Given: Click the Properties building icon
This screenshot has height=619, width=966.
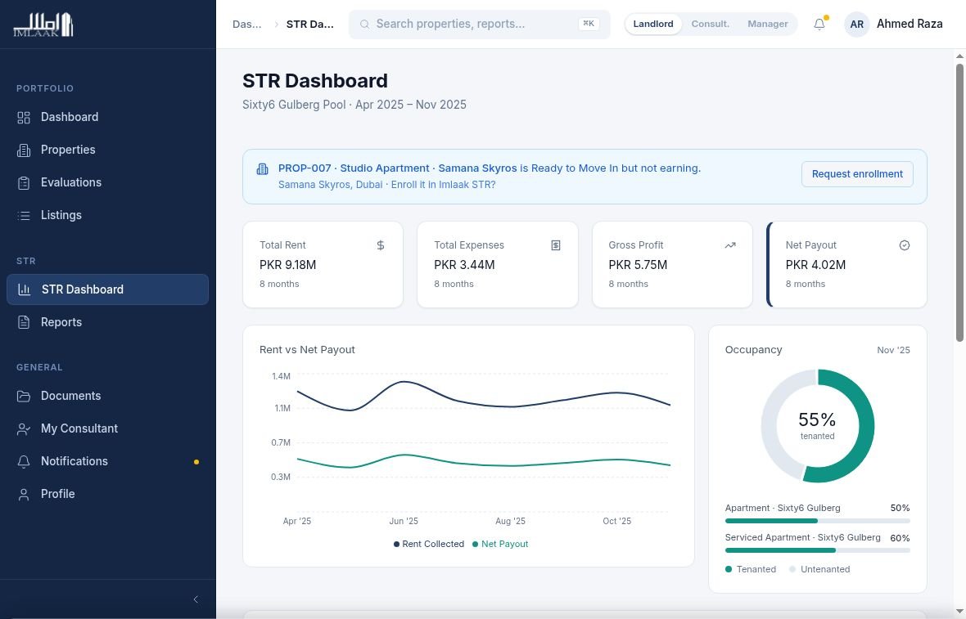Looking at the screenshot, I should (x=24, y=150).
